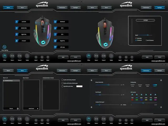168x126 pixels.
Task: Expand button 4 Forward assignment dropdown
Action: coord(24,41)
